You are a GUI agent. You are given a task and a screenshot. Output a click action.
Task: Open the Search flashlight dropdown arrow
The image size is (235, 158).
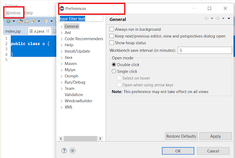point(39,21)
